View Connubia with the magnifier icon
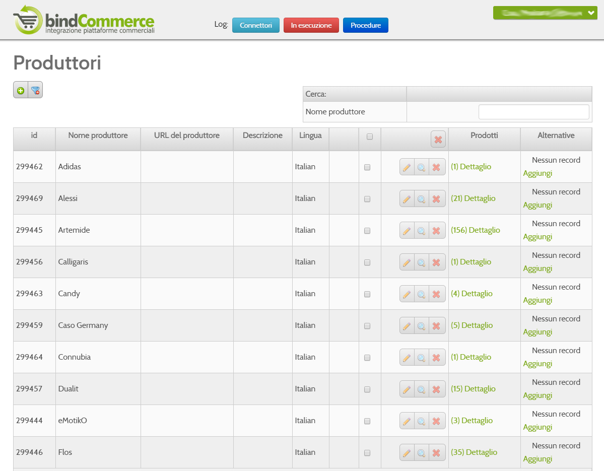This screenshot has width=604, height=471. click(x=422, y=357)
